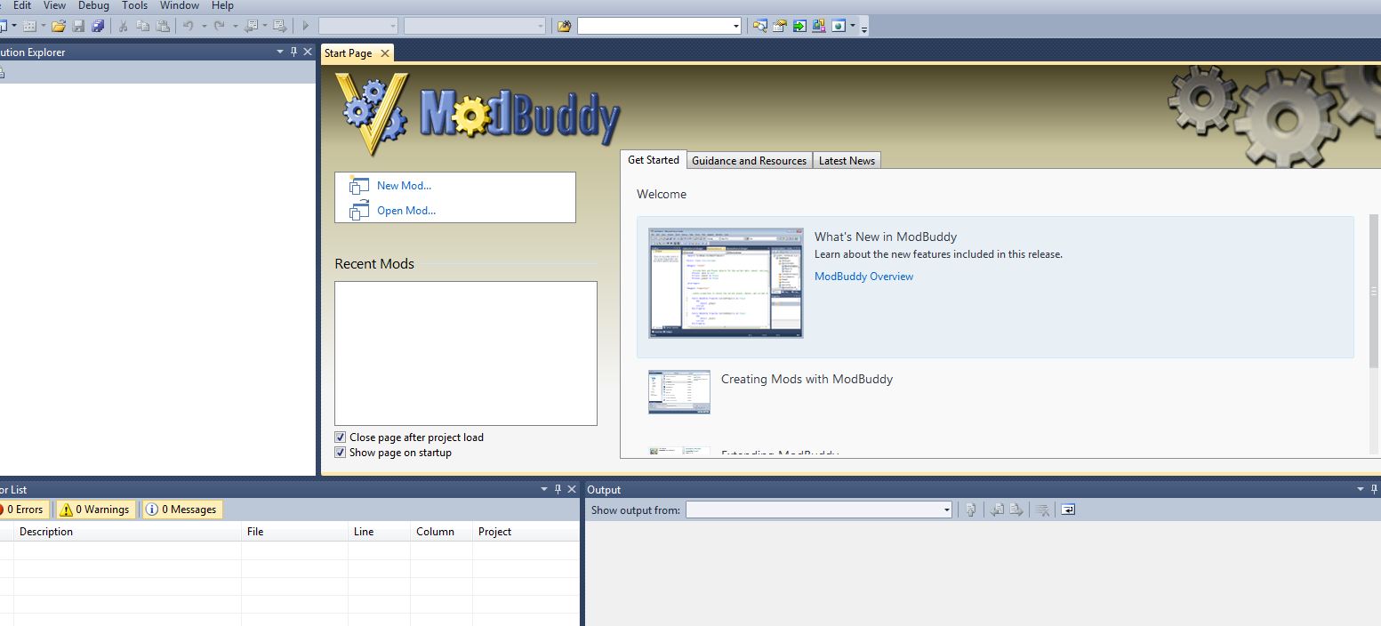Click the Open Mod... link

(406, 210)
